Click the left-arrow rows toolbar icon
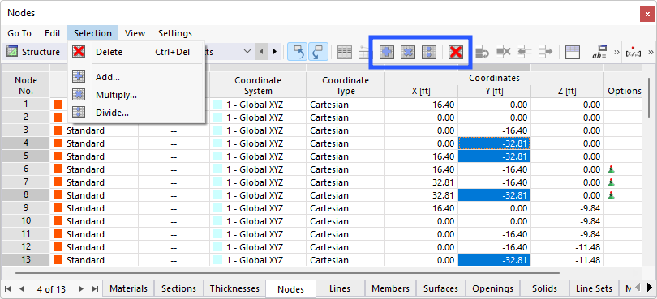This screenshot has width=657, height=299. point(524,53)
